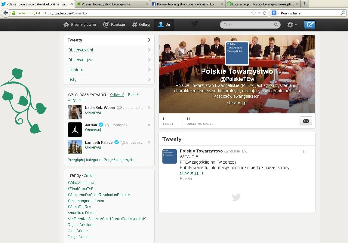The image size is (348, 243).
Task: Follow Lambeth Palace with Obserwuj
Action: pos(93,147)
